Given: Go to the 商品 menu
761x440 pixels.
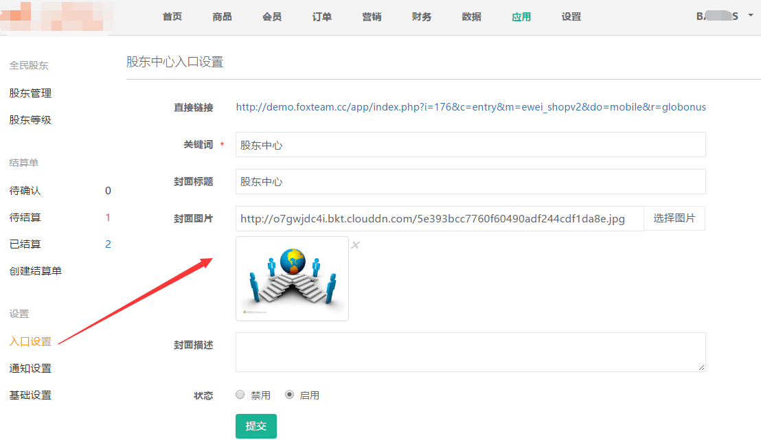Looking at the screenshot, I should point(222,17).
